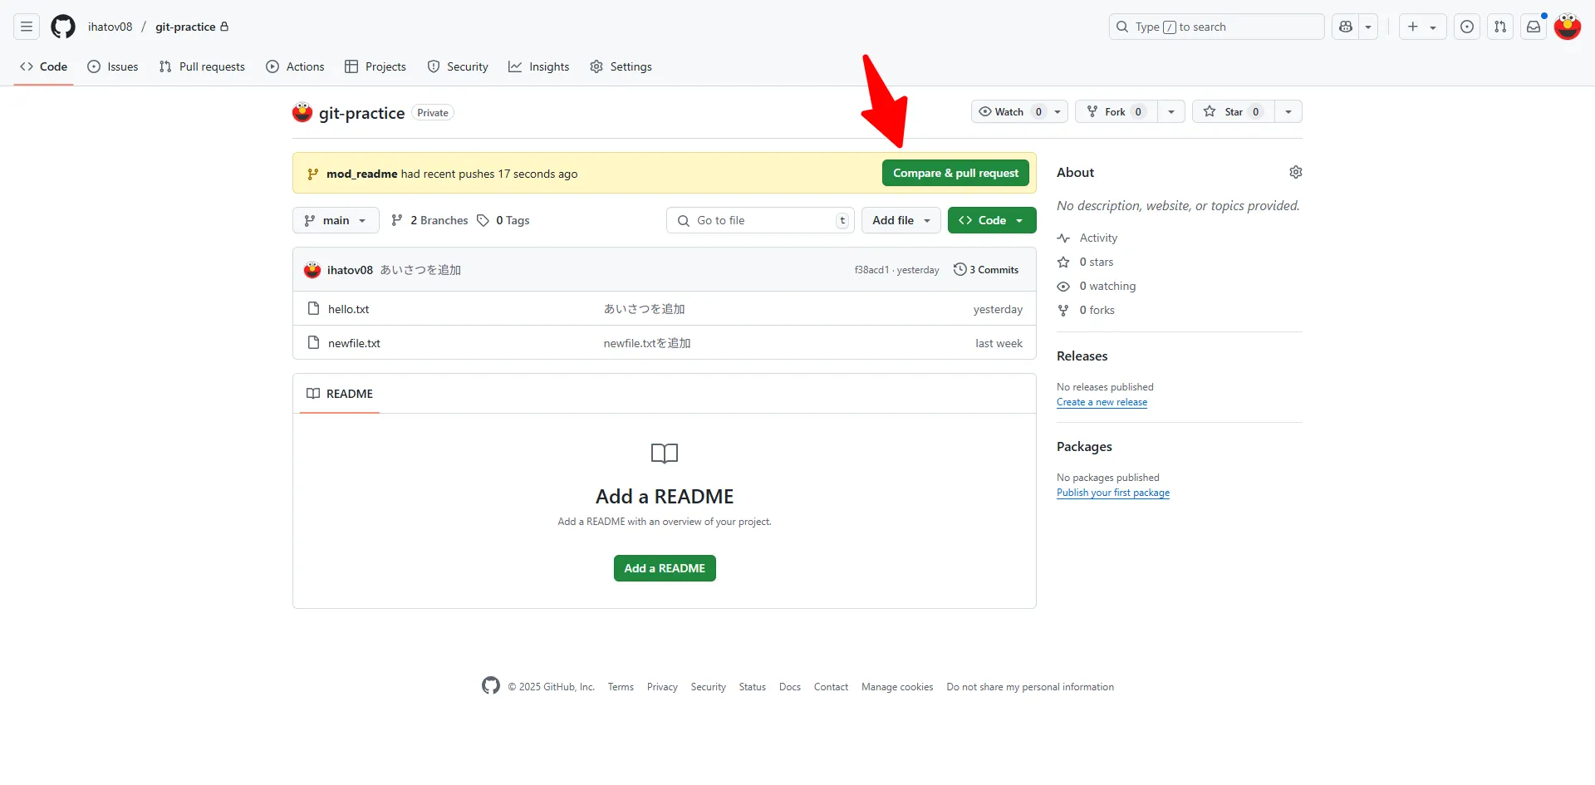Open the hello.txt file
This screenshot has height=785, width=1595.
coord(348,309)
